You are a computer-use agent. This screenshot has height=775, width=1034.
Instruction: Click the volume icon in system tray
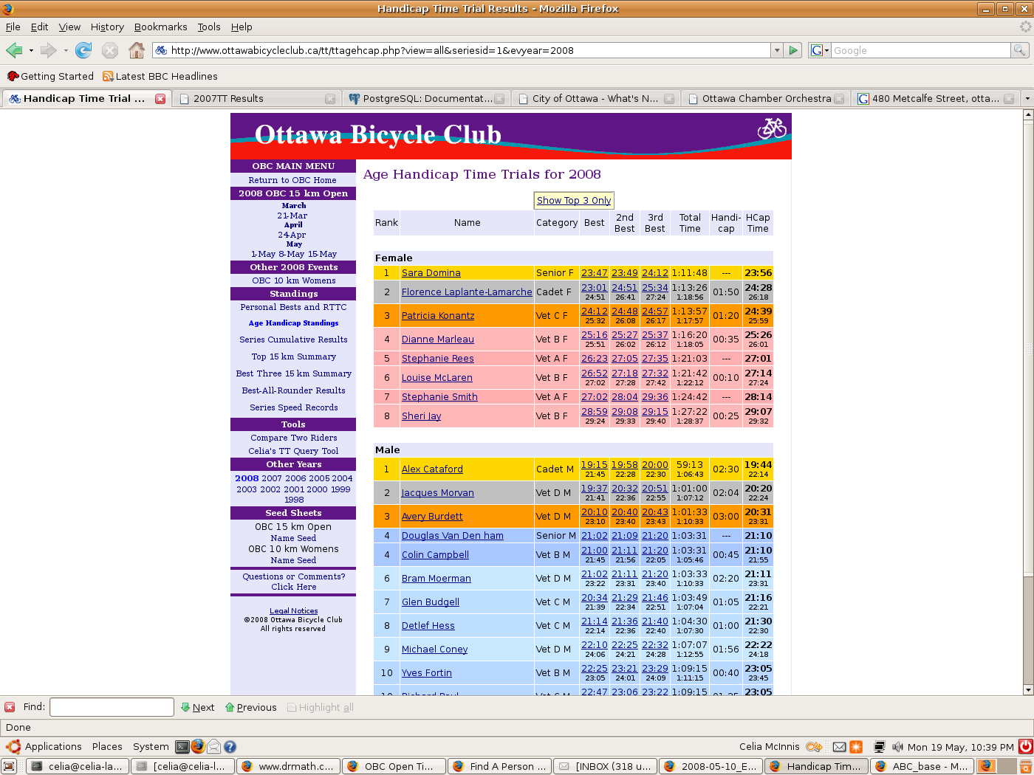pyautogui.click(x=897, y=747)
